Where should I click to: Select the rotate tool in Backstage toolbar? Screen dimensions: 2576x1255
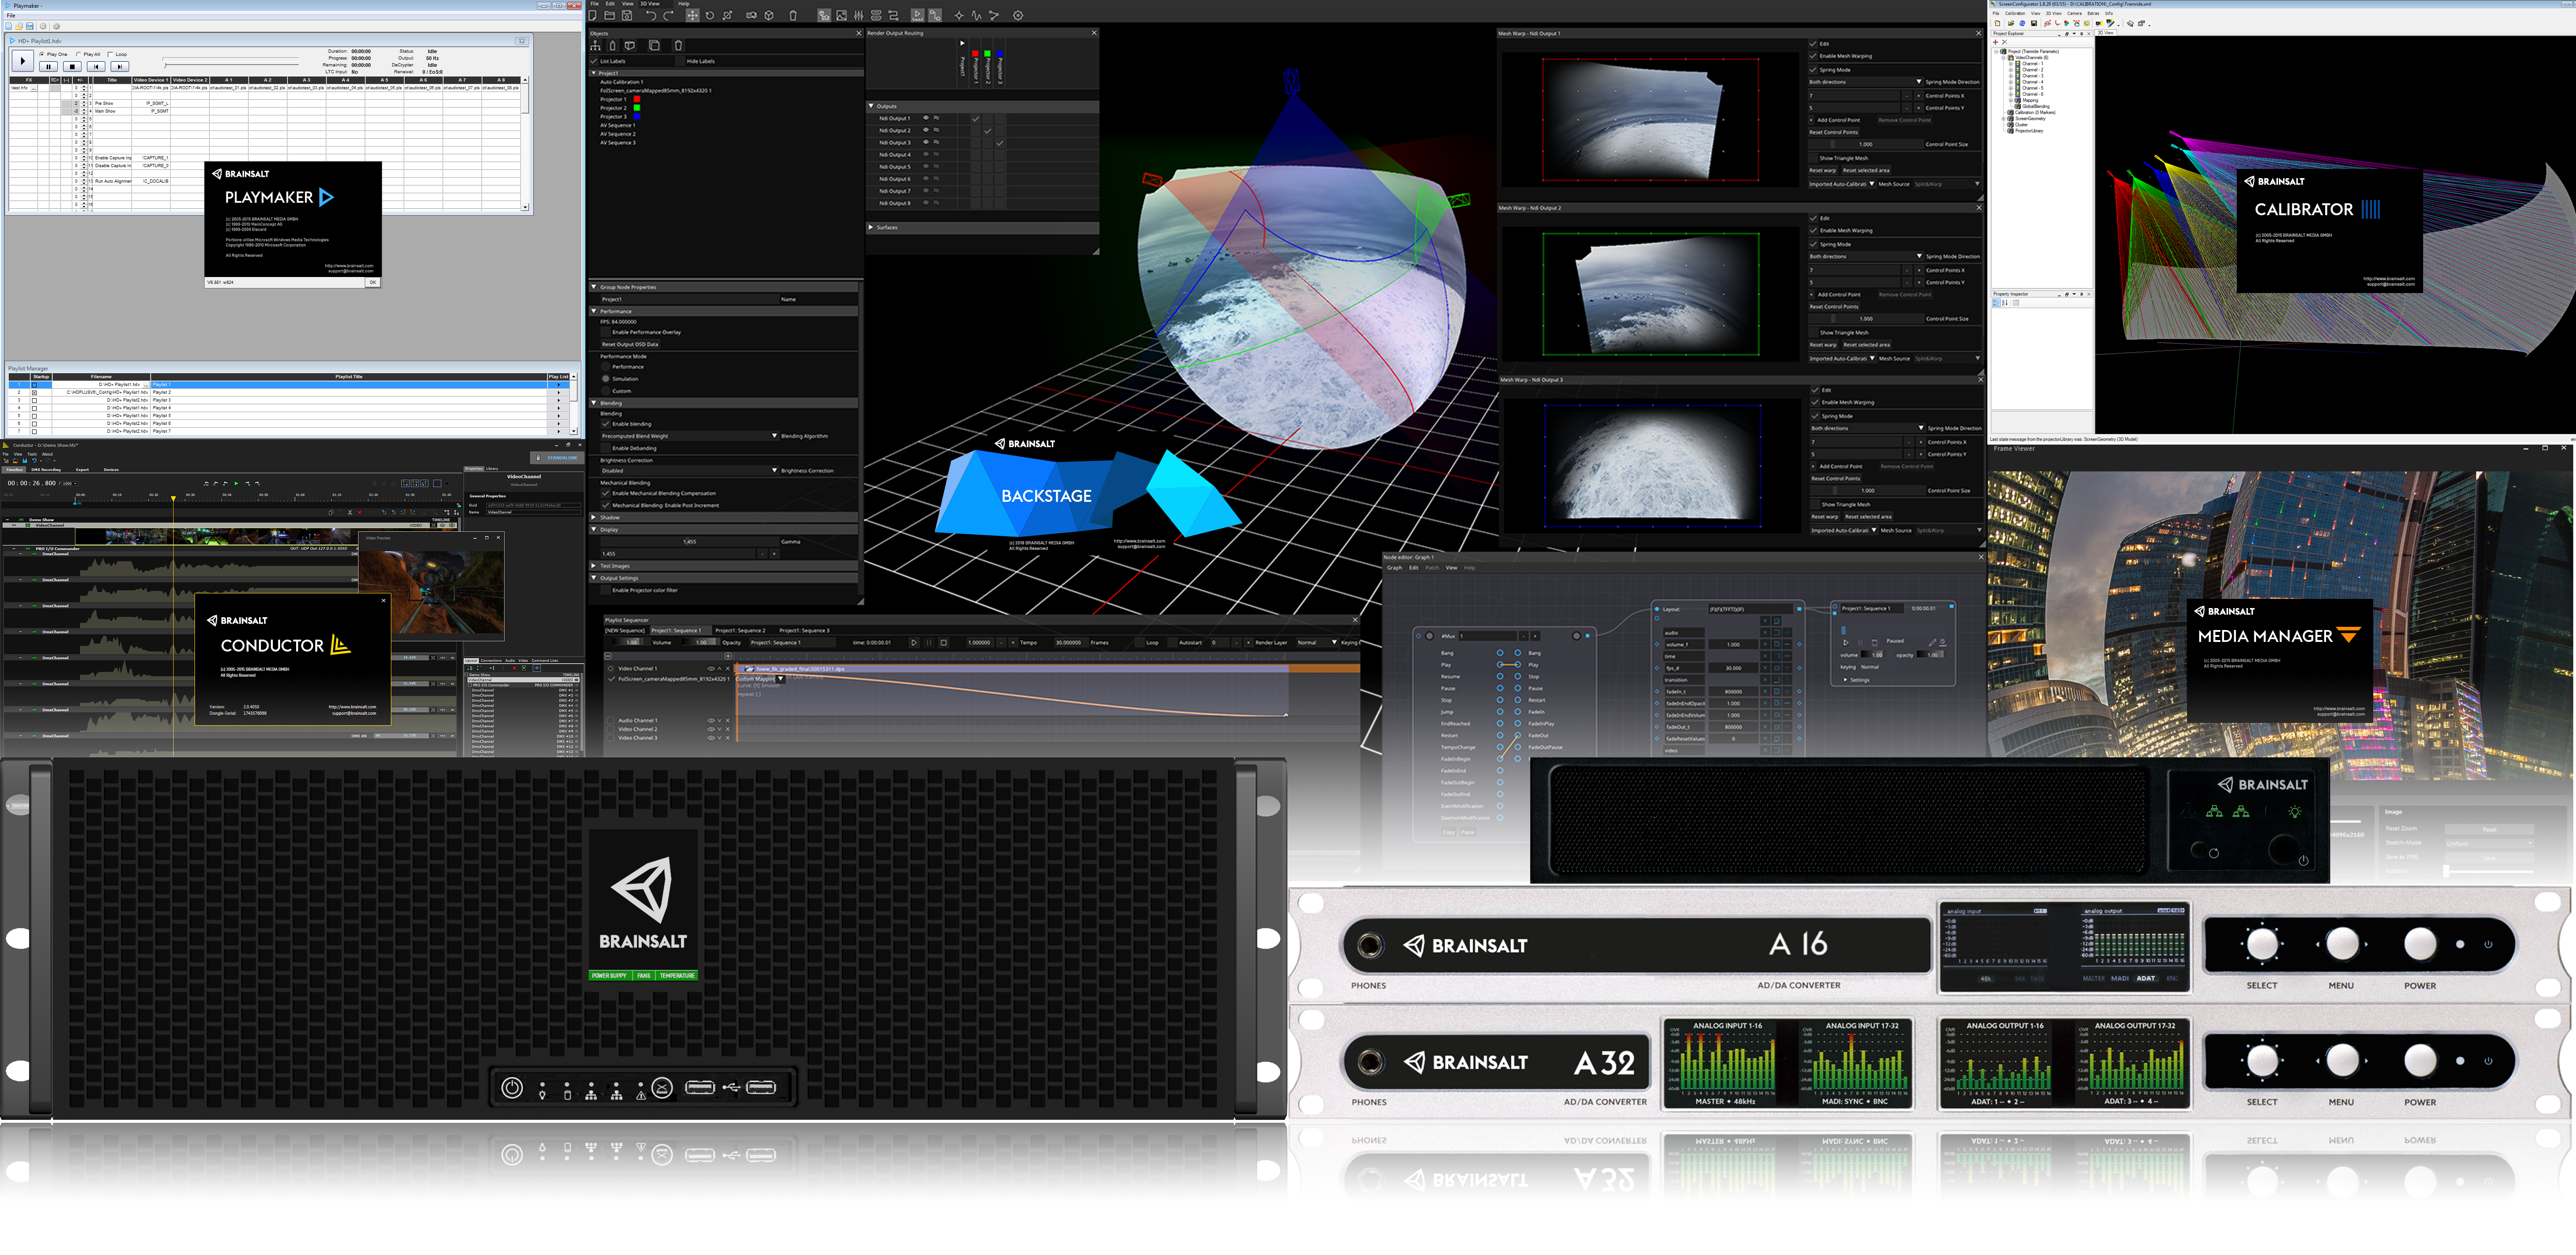710,15
